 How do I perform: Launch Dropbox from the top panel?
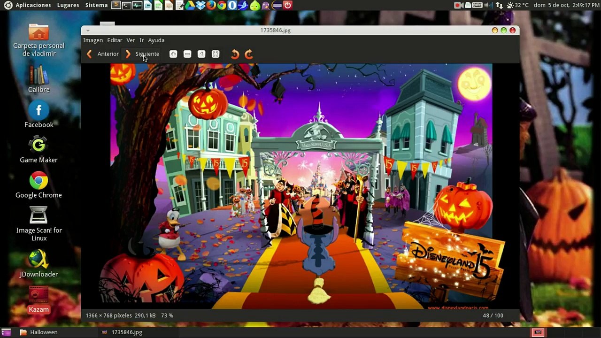[x=200, y=5]
